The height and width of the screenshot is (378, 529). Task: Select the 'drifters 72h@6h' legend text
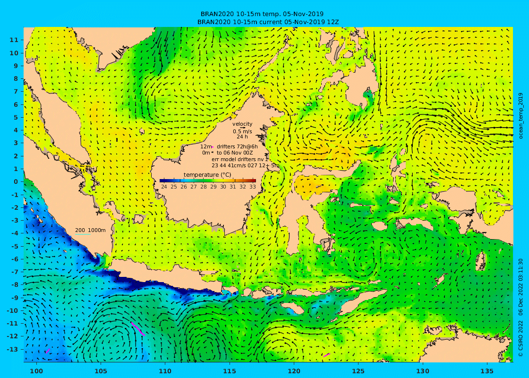click(237, 146)
